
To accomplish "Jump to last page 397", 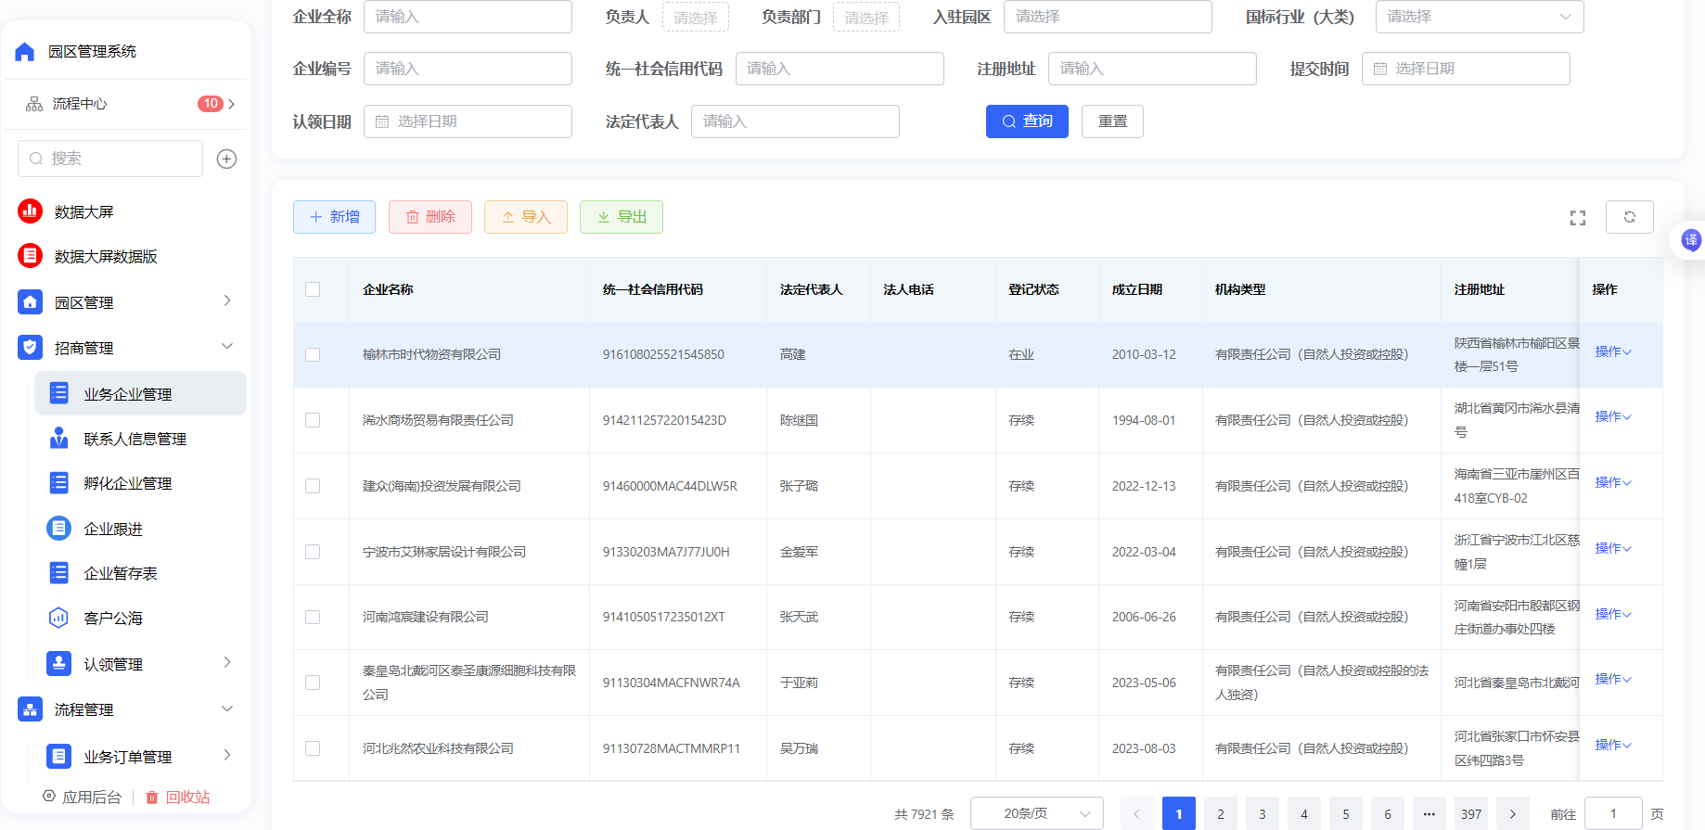I will (1471, 813).
